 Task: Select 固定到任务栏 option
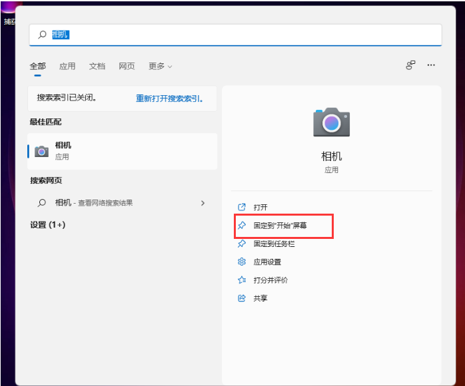[274, 244]
